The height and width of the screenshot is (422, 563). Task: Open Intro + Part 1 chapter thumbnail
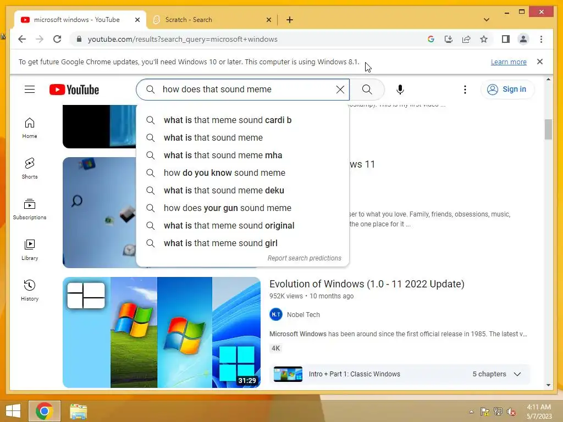[x=288, y=374]
